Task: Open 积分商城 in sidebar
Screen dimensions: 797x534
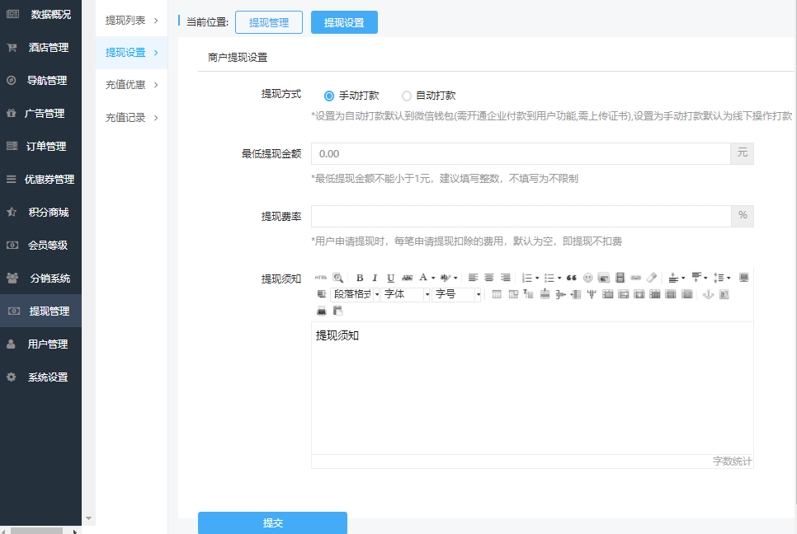Action: (40, 212)
